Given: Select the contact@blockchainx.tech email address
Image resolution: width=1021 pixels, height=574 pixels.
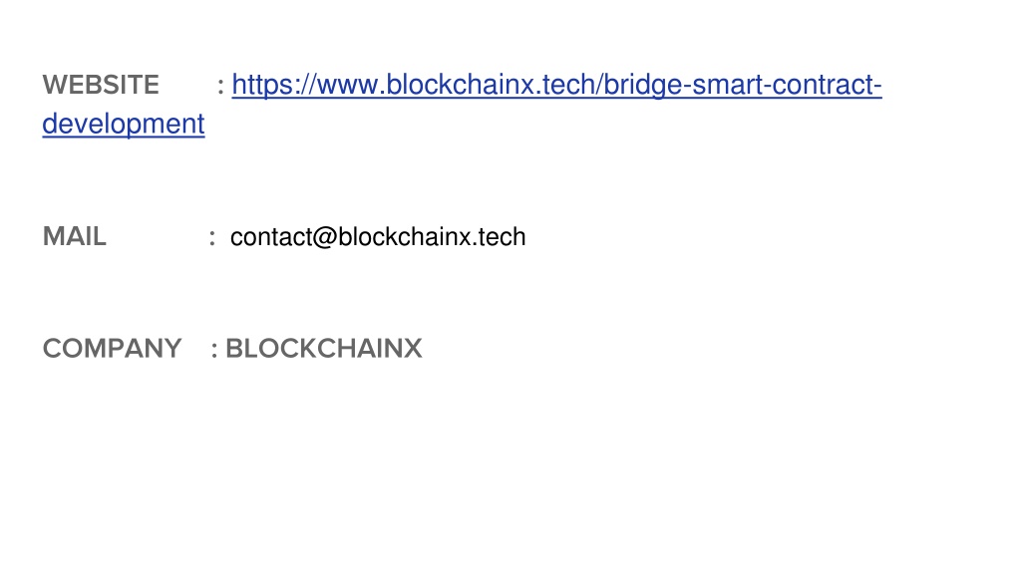Looking at the screenshot, I should 378,237.
